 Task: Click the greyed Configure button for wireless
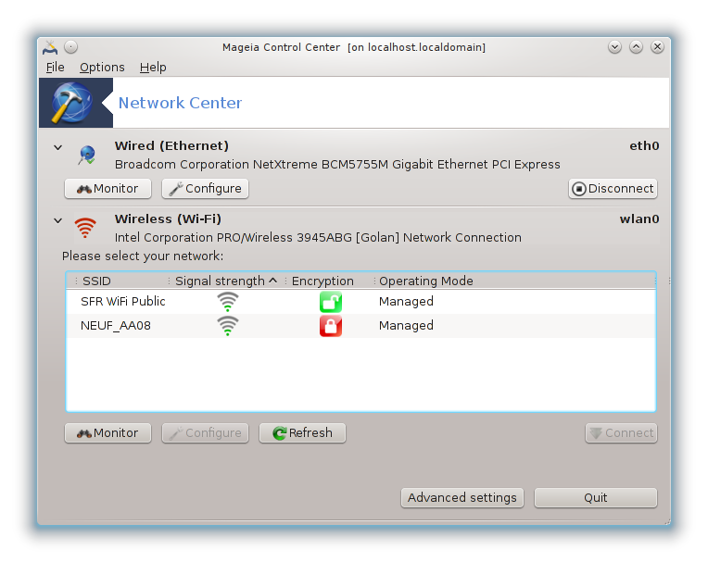pyautogui.click(x=205, y=433)
